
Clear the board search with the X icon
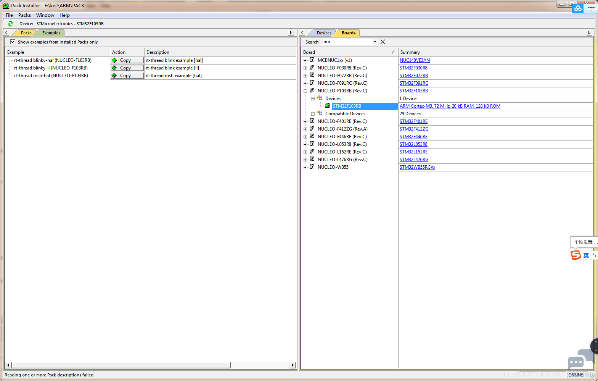point(383,42)
